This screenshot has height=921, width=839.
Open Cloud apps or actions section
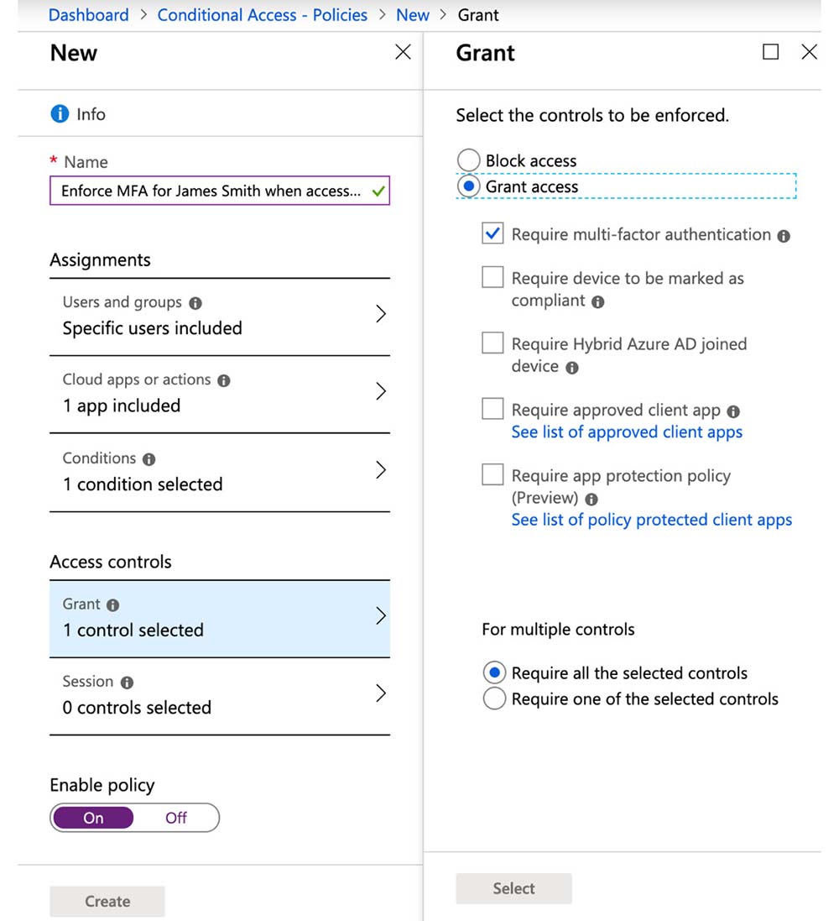(x=381, y=391)
